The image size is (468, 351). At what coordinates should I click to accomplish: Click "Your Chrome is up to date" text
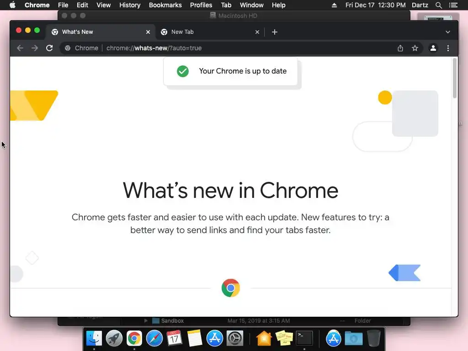[x=243, y=71]
